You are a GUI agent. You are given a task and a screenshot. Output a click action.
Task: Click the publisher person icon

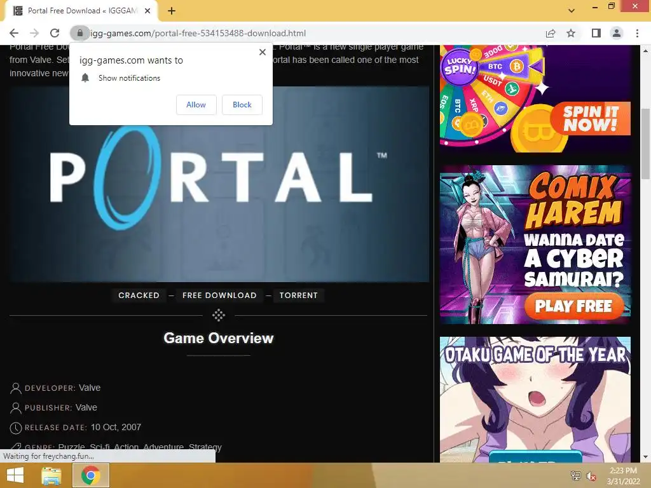(15, 408)
